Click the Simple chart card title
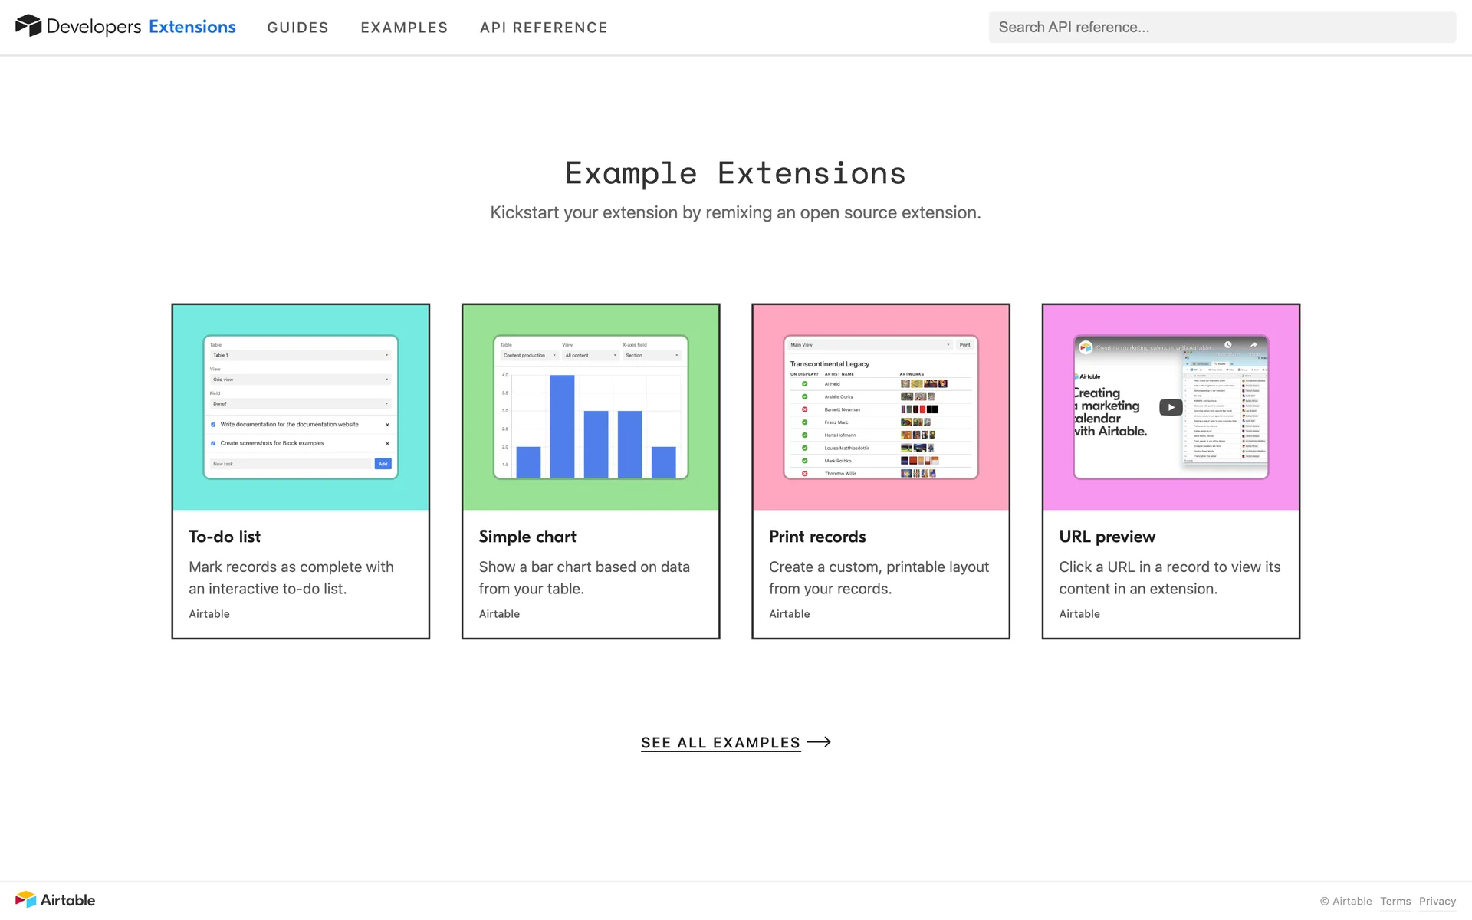Viewport: 1472px width, 920px height. point(527,537)
